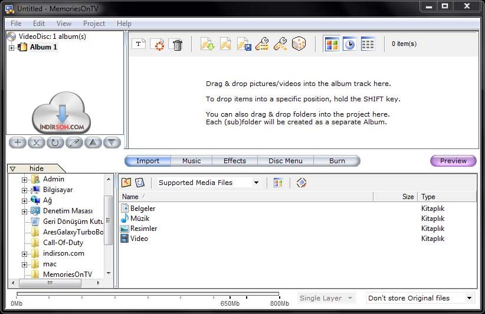Expand the Admin folder node
Image resolution: width=485 pixels, height=314 pixels.
click(24, 180)
